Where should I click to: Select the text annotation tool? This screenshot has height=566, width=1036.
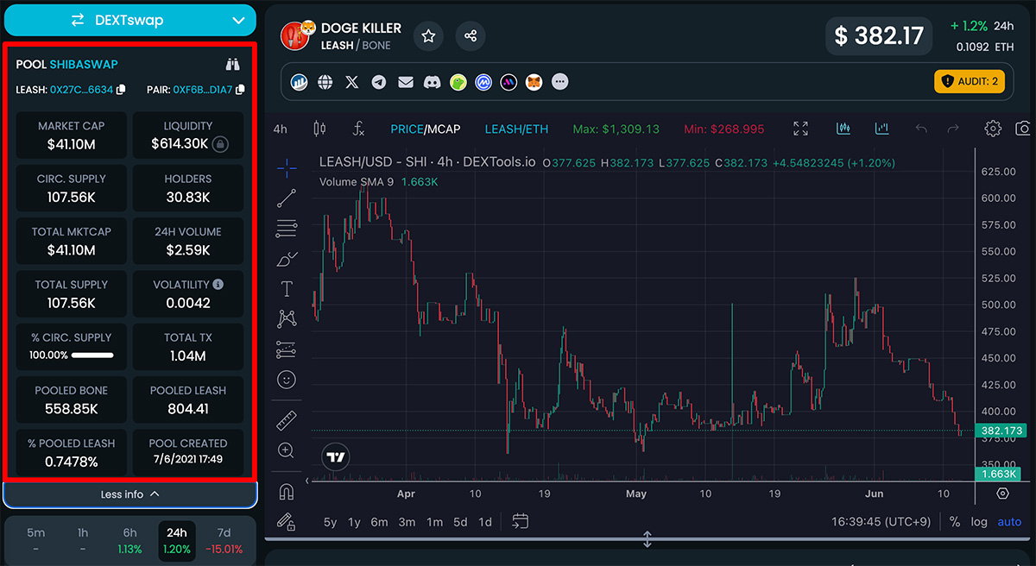click(x=287, y=289)
